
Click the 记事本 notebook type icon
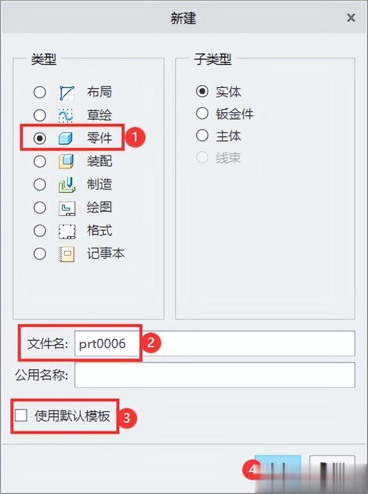(x=67, y=255)
